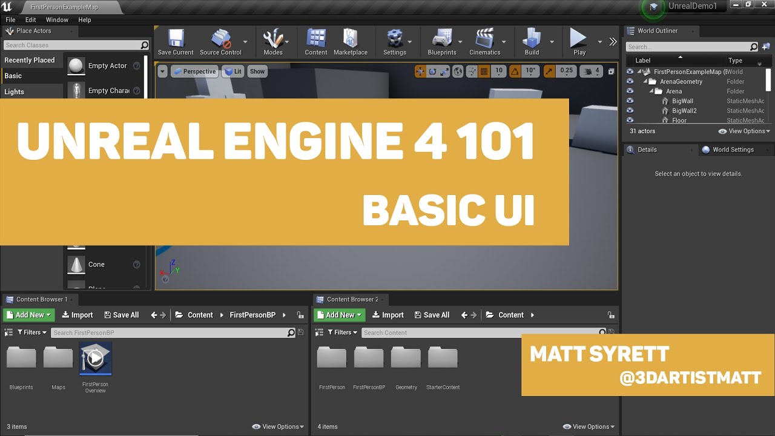Toggle visibility of Arena folder
775x436 pixels.
point(630,91)
